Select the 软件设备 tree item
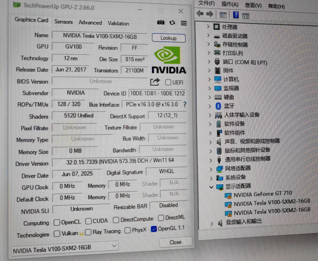The height and width of the screenshot is (261, 318). pyautogui.click(x=234, y=124)
